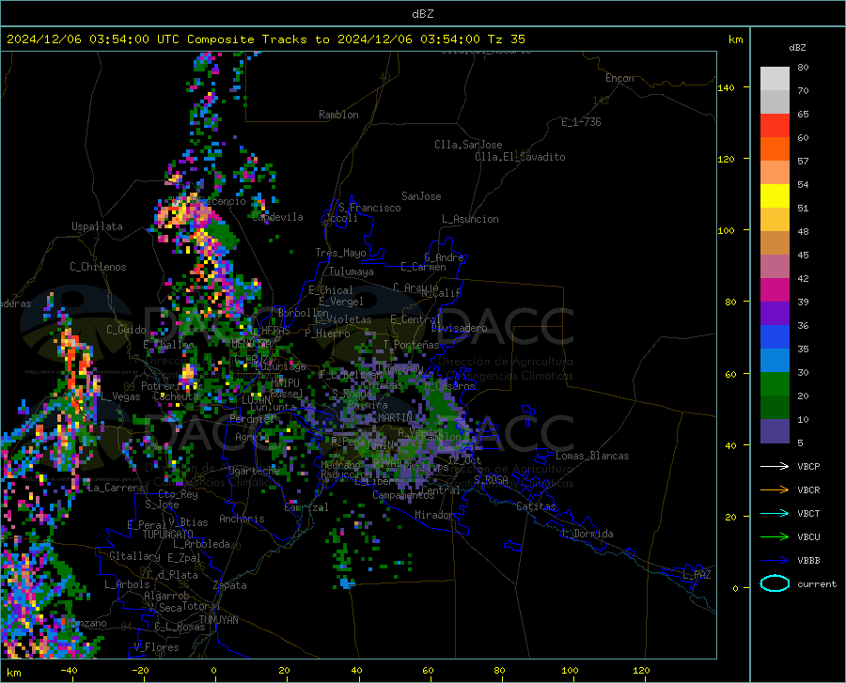Click the '140' km tick on the right axis
This screenshot has width=846, height=683.
click(726, 88)
